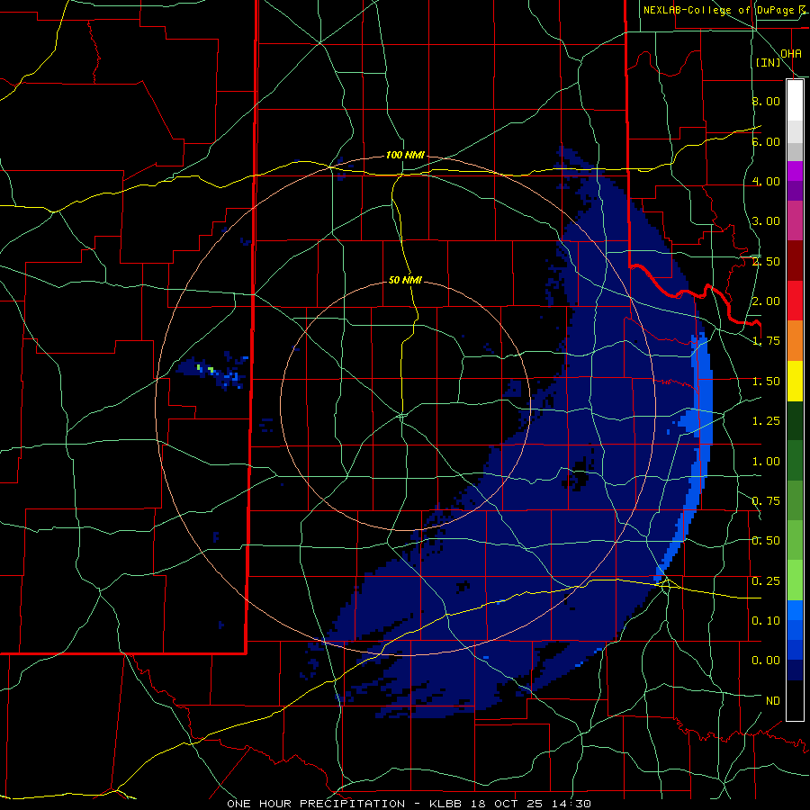810x810 pixels.
Task: Select the white legend swatch at top
Action: coord(795,100)
